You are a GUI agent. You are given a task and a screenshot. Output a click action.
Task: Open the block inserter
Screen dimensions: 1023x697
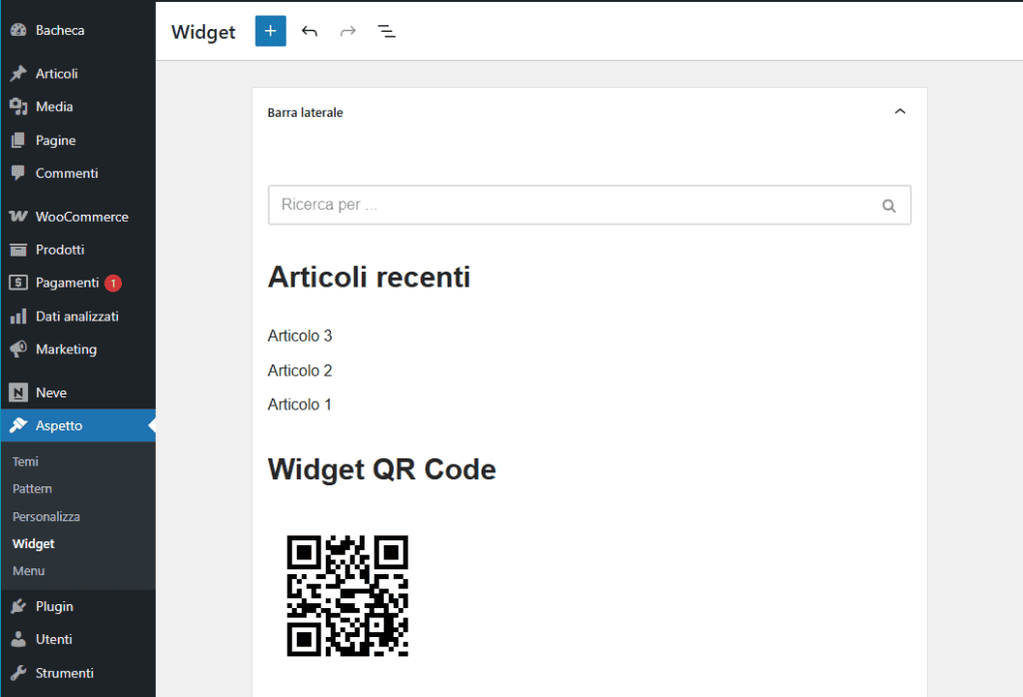click(x=270, y=31)
